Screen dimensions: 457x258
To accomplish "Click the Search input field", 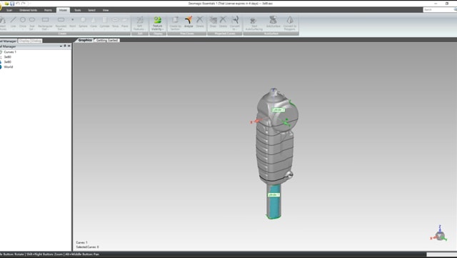I will click(x=438, y=9).
